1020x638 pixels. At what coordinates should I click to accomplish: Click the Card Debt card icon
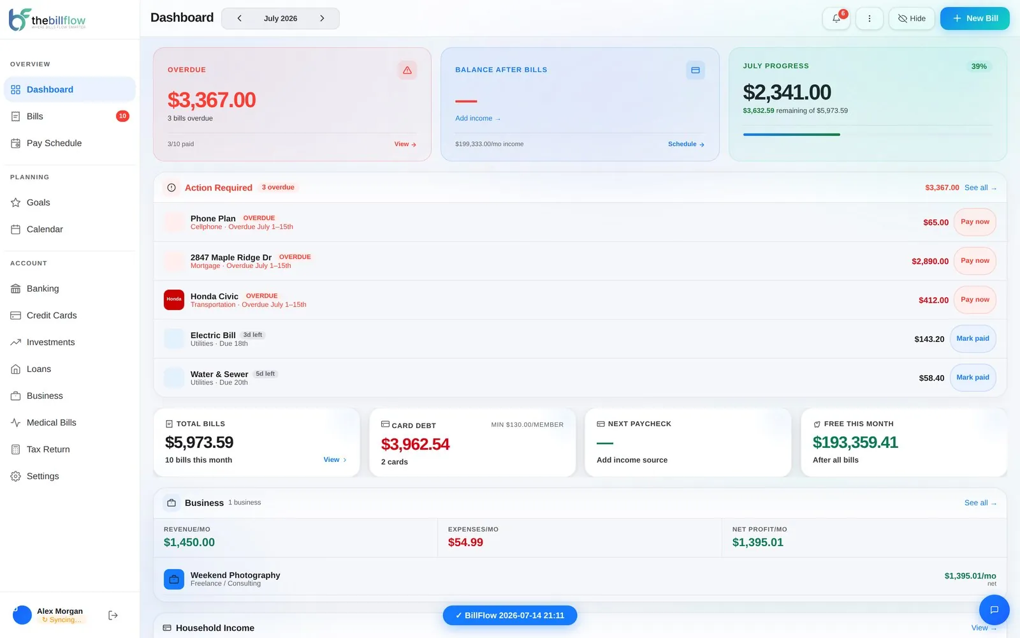385,424
